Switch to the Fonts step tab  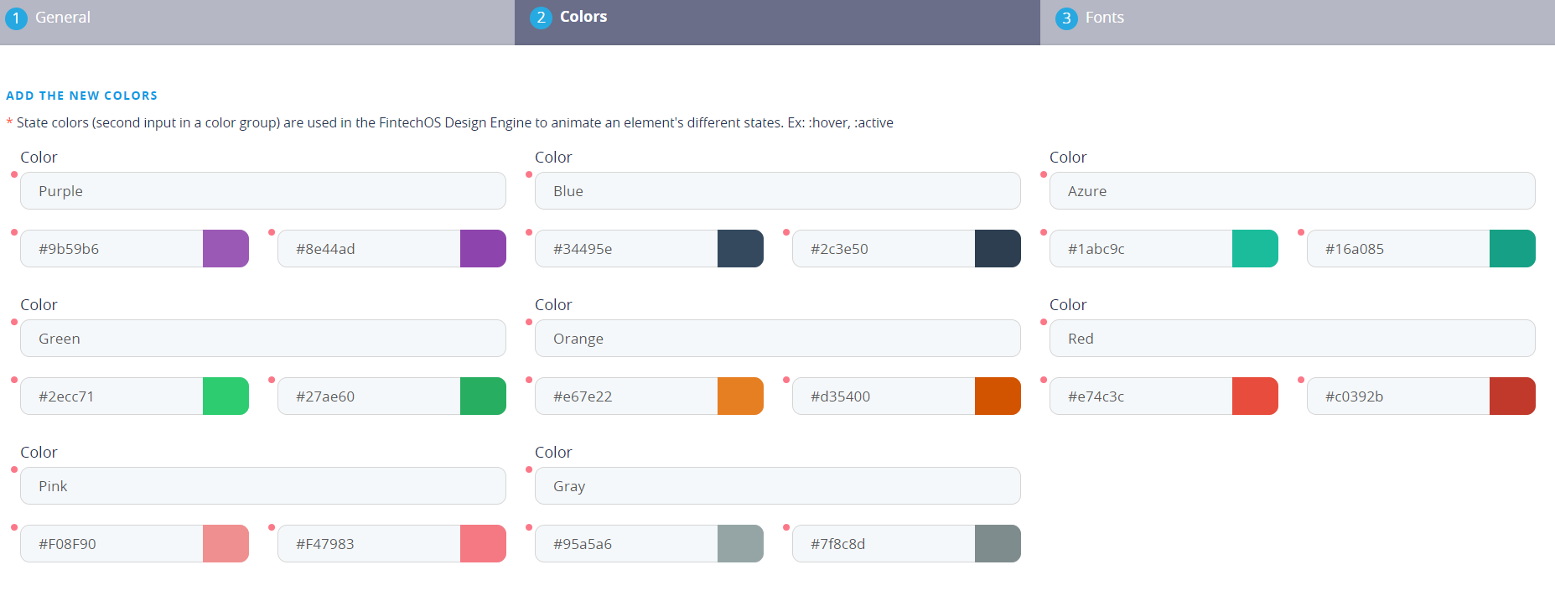point(1103,18)
